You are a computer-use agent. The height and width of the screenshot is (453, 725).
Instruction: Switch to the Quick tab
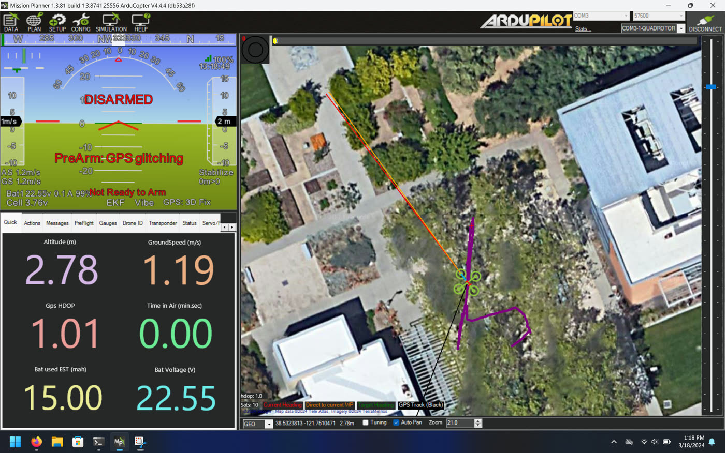11,222
